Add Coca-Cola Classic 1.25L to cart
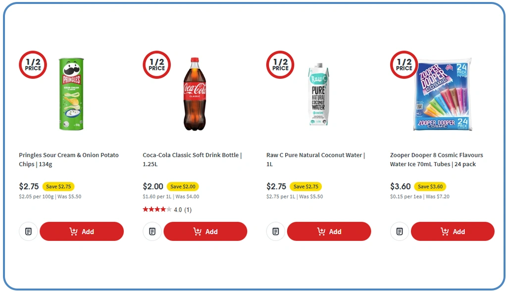508x292 pixels. (x=205, y=232)
